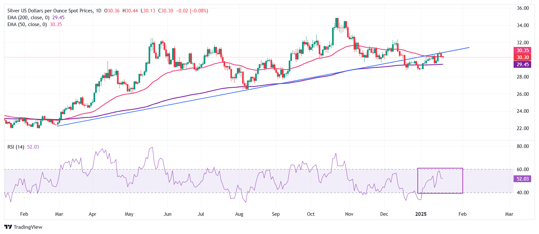The image size is (539, 234).
Task: Click the TradingView text in footer
Action: tap(28, 227)
